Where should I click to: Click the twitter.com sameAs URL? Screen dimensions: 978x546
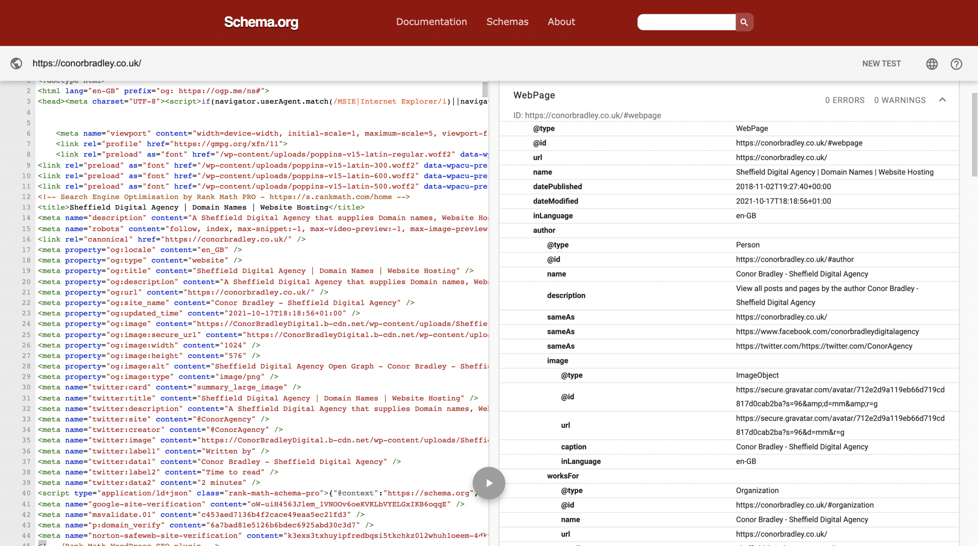click(x=824, y=346)
